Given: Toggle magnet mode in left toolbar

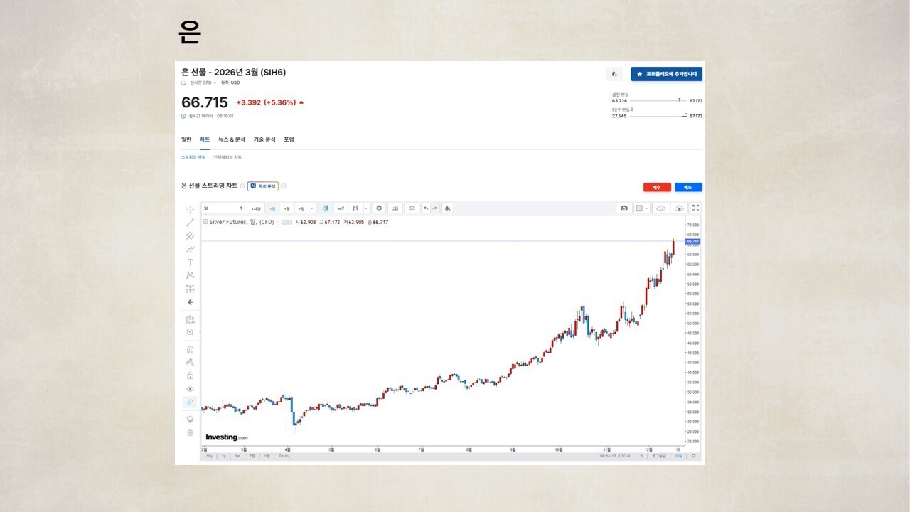Looking at the screenshot, I should pos(190,349).
